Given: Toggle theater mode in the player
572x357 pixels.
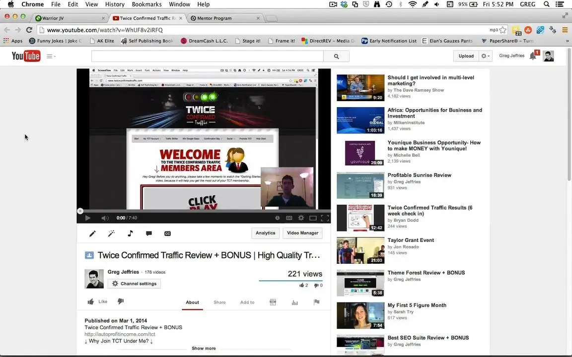Looking at the screenshot, I should 313,218.
